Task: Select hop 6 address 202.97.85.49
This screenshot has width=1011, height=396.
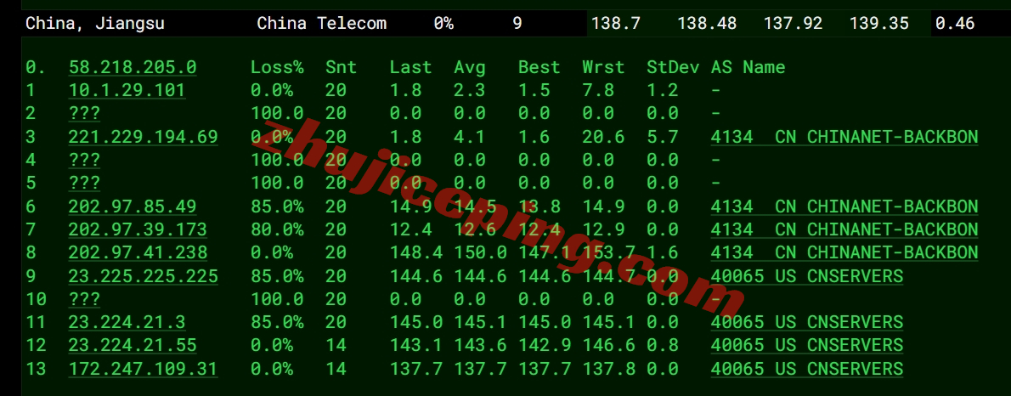Action: tap(133, 206)
